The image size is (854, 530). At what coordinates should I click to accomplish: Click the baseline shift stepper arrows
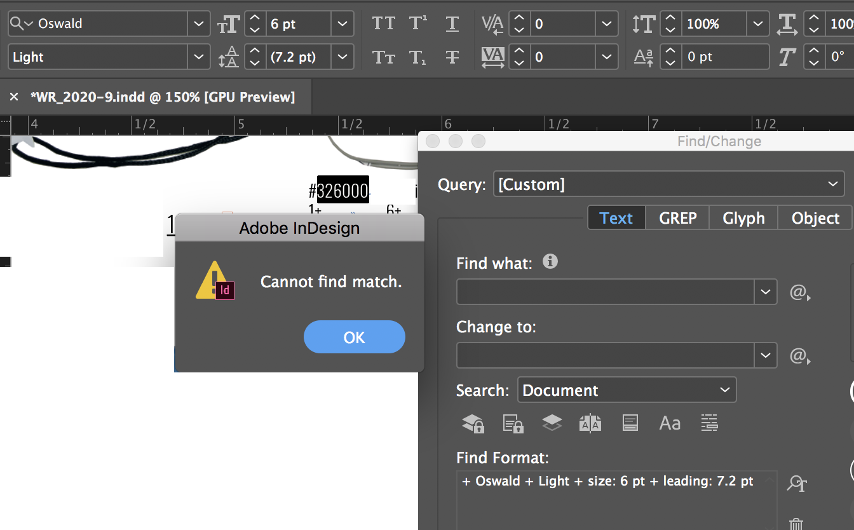(670, 57)
